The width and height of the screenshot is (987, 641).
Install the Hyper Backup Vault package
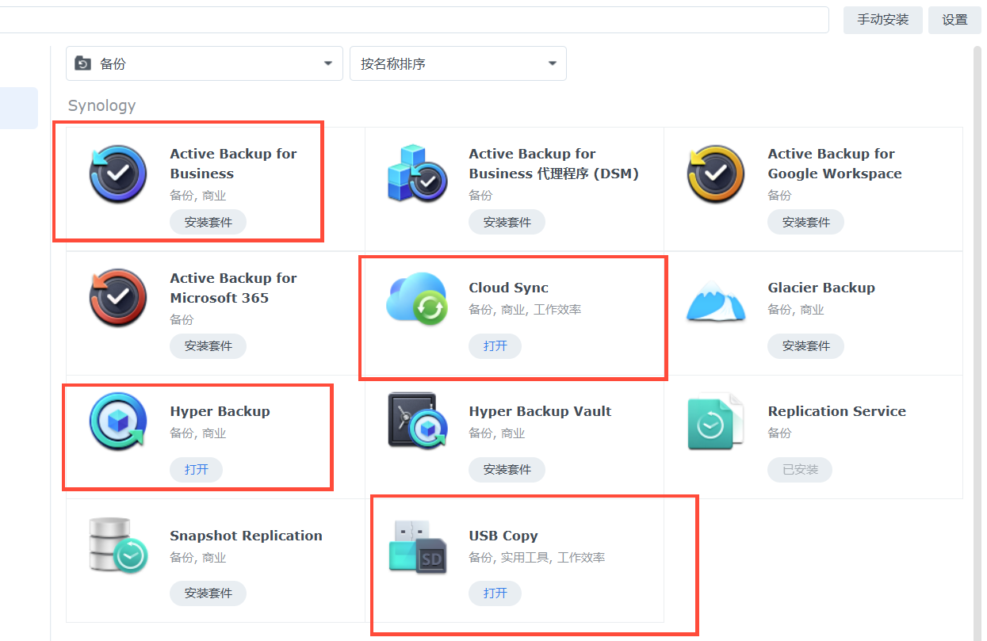[507, 470]
